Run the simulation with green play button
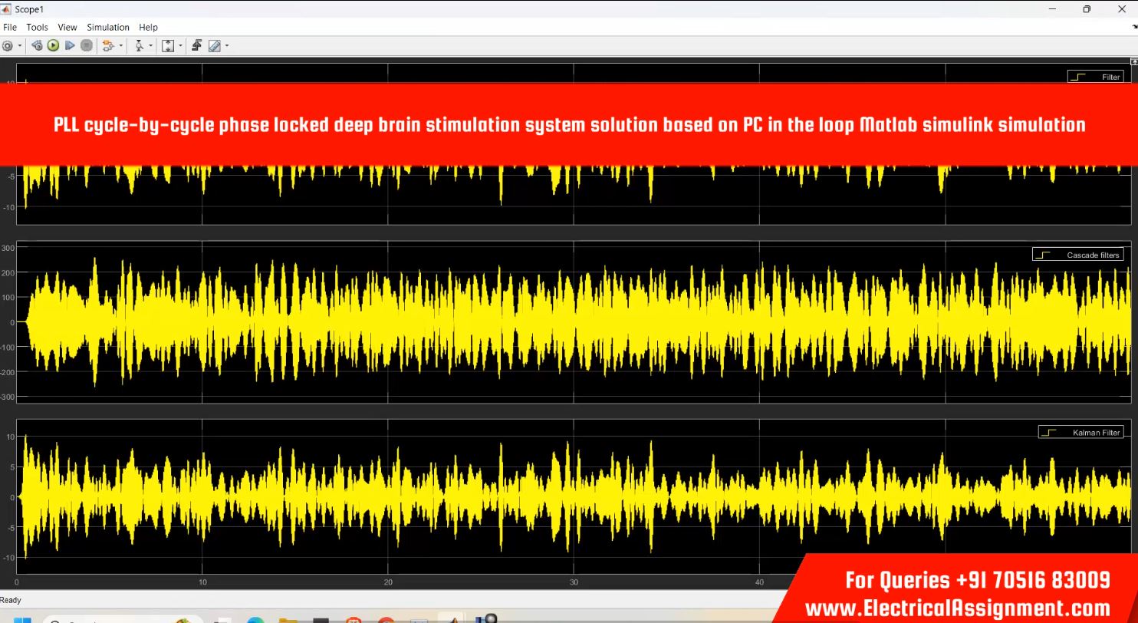The height and width of the screenshot is (623, 1138). click(x=53, y=46)
